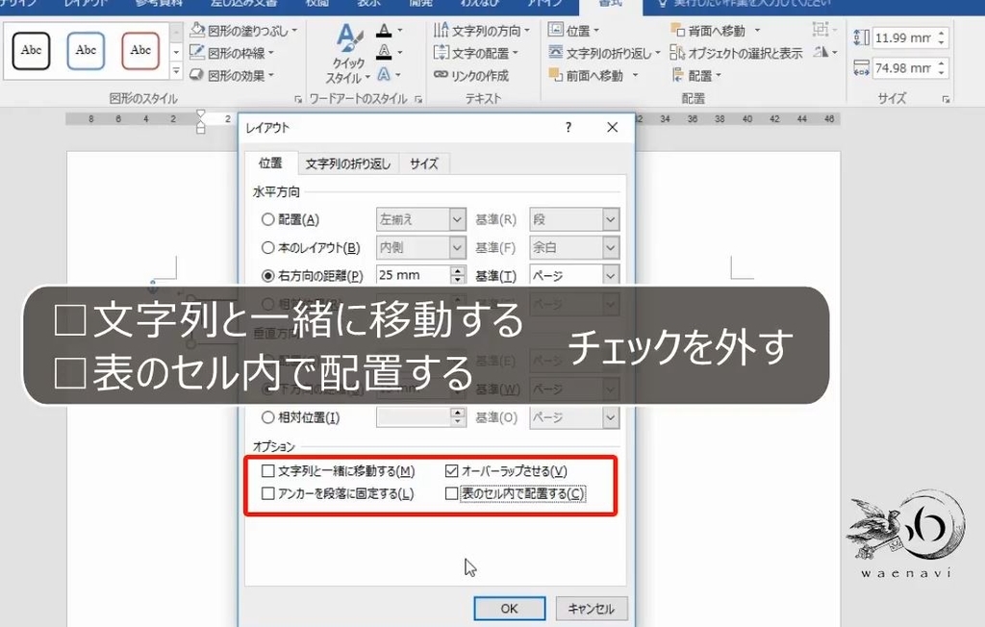Screen dimensions: 985x627
Task: Open オブジェクトの選択と表示 selection pane
Action: pyautogui.click(x=736, y=53)
